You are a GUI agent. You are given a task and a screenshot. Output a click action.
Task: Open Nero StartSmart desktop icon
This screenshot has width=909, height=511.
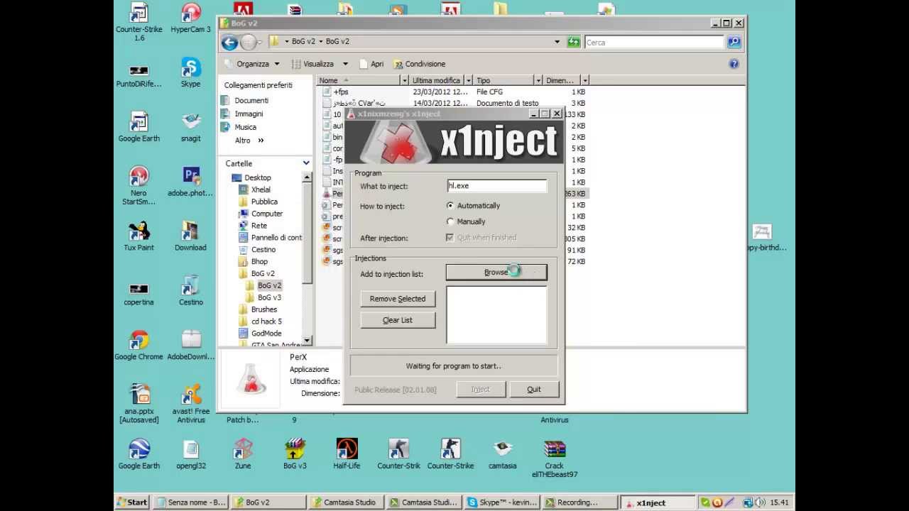pos(138,186)
